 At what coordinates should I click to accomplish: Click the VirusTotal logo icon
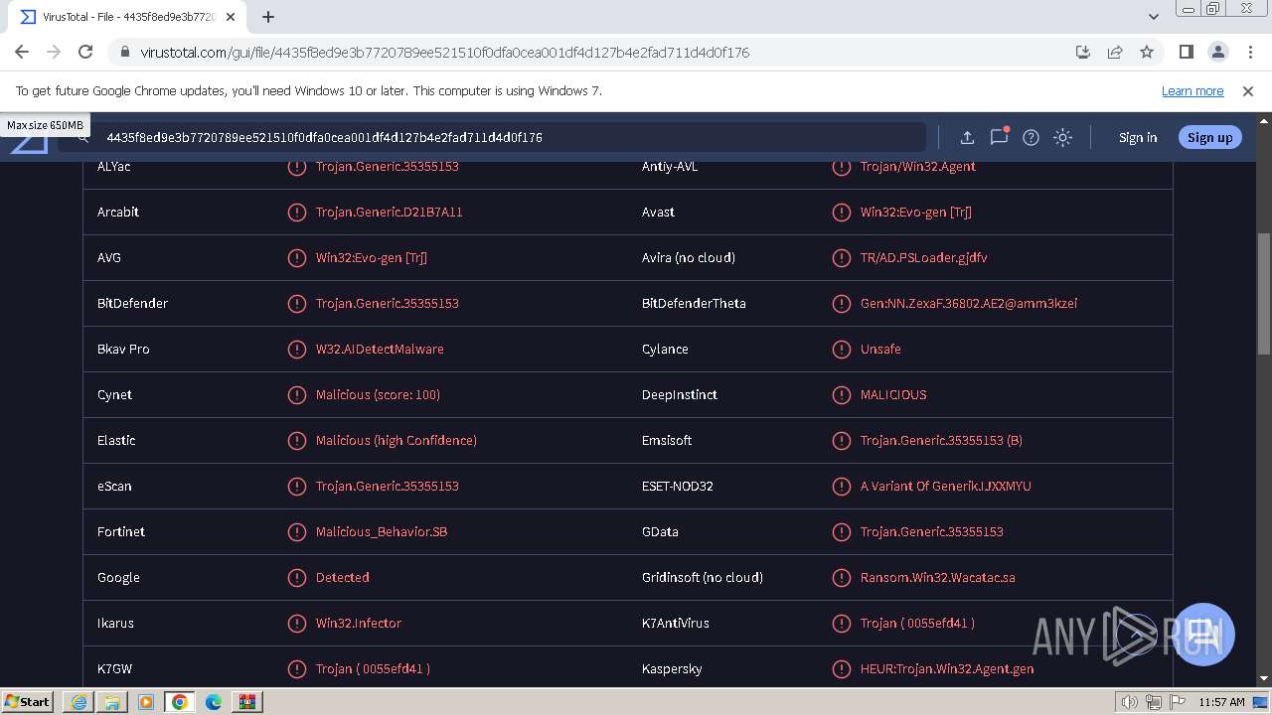click(28, 145)
